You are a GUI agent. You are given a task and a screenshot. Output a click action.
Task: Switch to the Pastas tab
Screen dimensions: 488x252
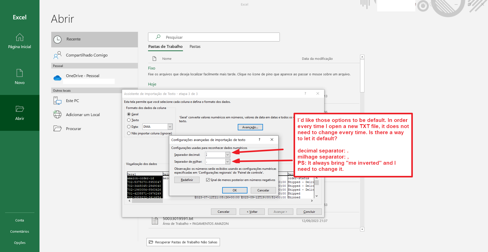pyautogui.click(x=195, y=47)
